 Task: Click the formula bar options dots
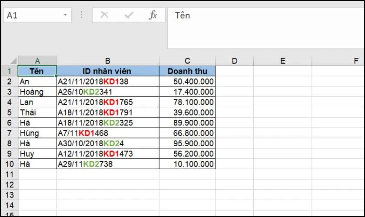pyautogui.click(x=82, y=15)
